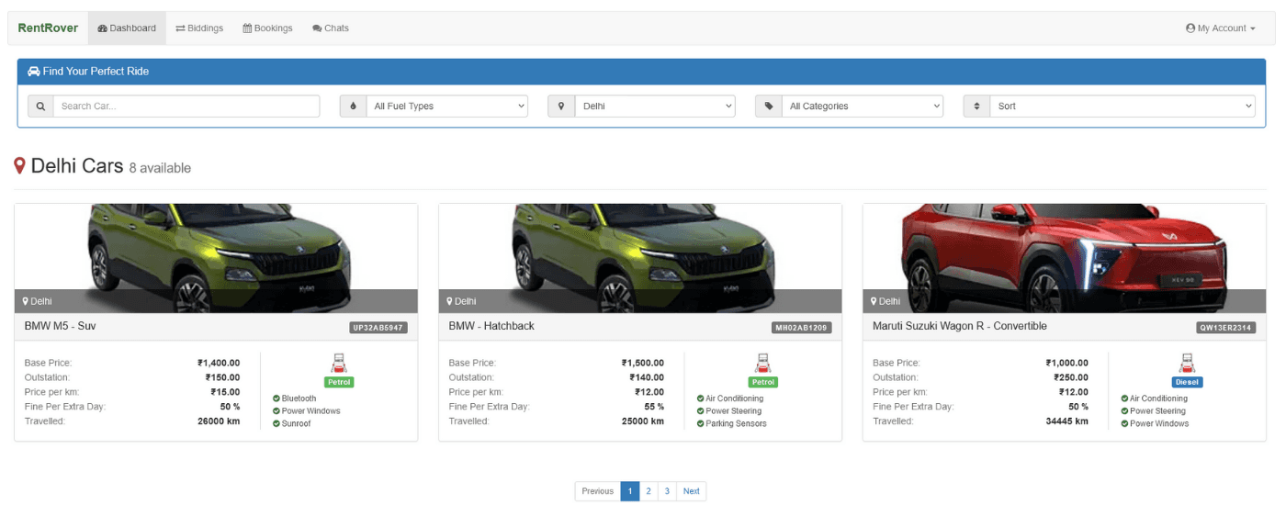Image resolution: width=1286 pixels, height=516 pixels.
Task: Go to page 3
Action: (x=667, y=491)
